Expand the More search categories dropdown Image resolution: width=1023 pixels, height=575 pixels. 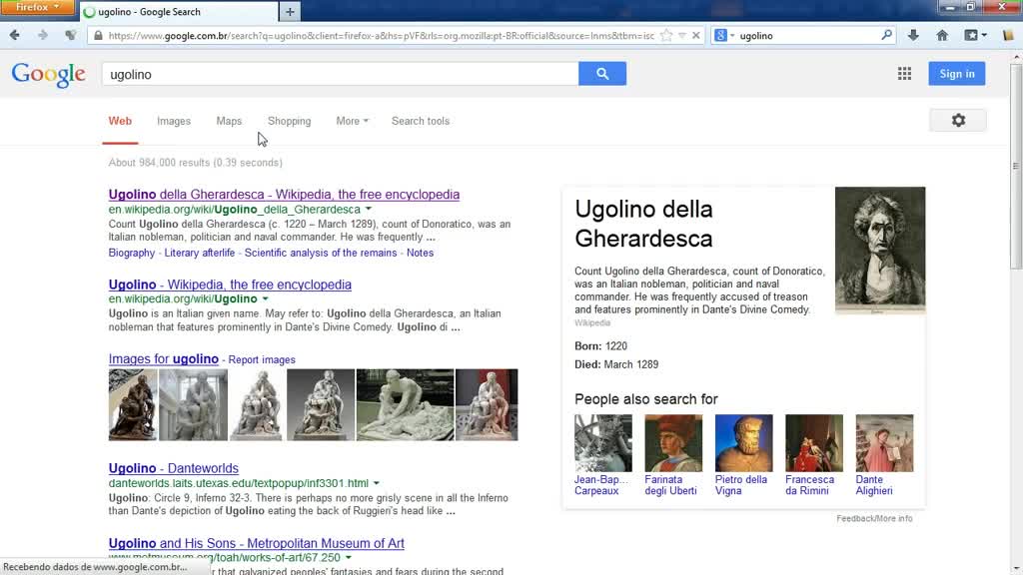coord(352,121)
